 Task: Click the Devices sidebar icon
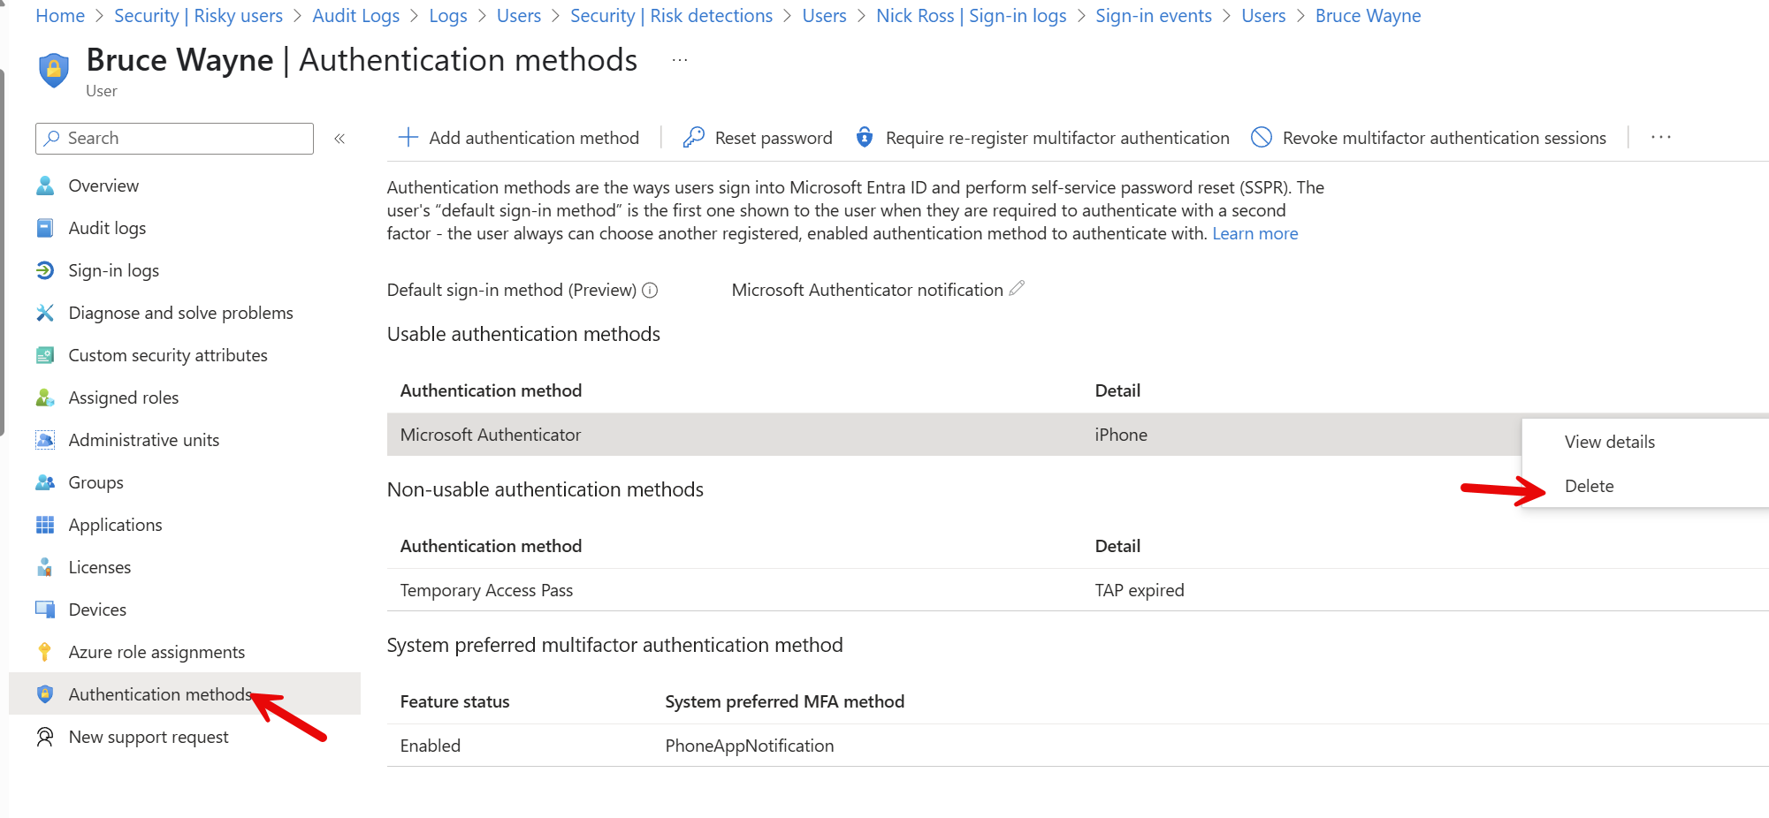[x=45, y=610]
